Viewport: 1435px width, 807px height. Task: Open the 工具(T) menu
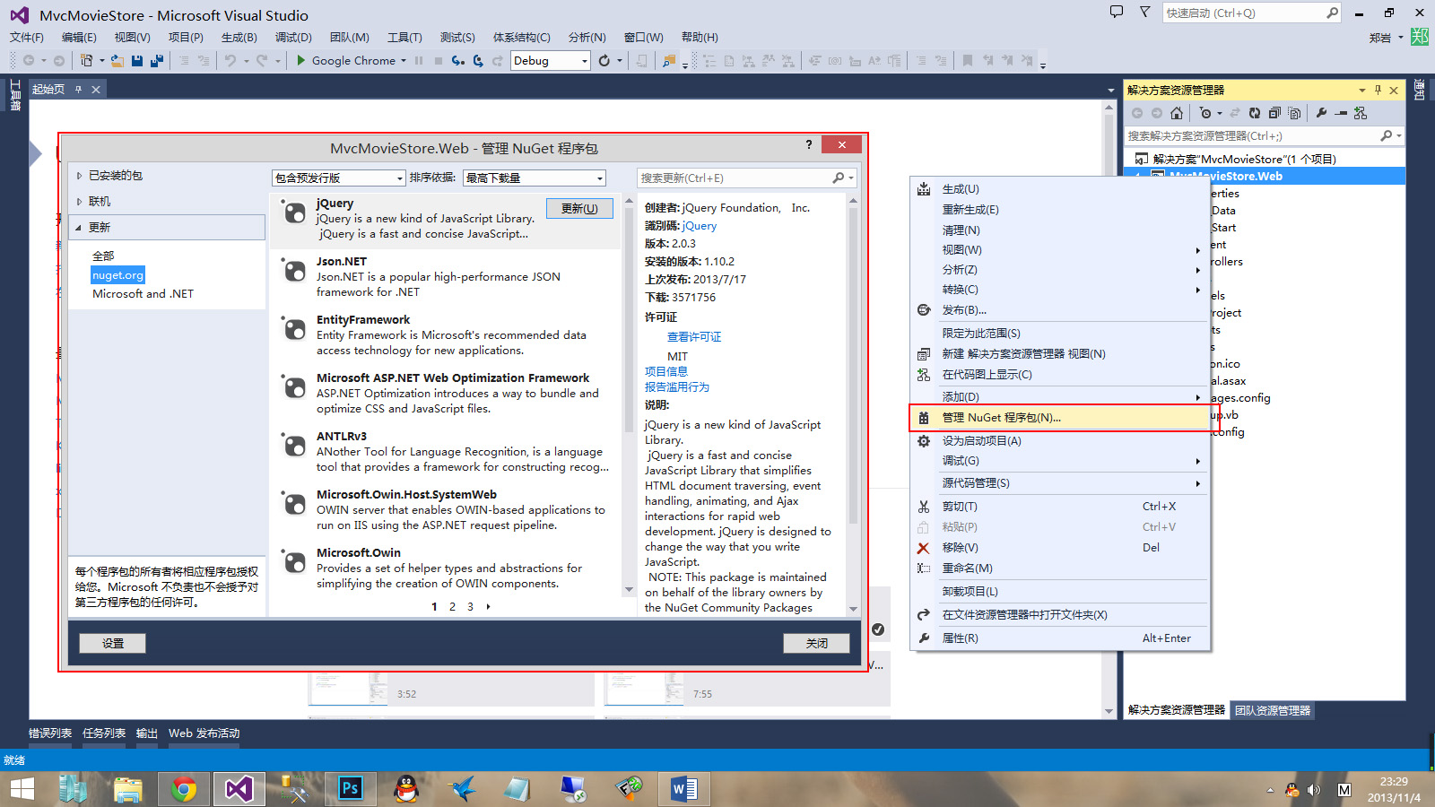pos(404,37)
